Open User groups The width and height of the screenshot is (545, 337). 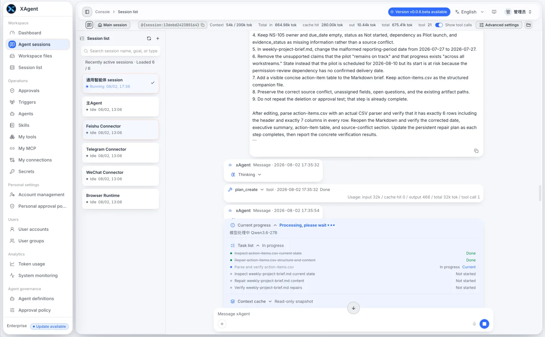[x=38, y=241]
